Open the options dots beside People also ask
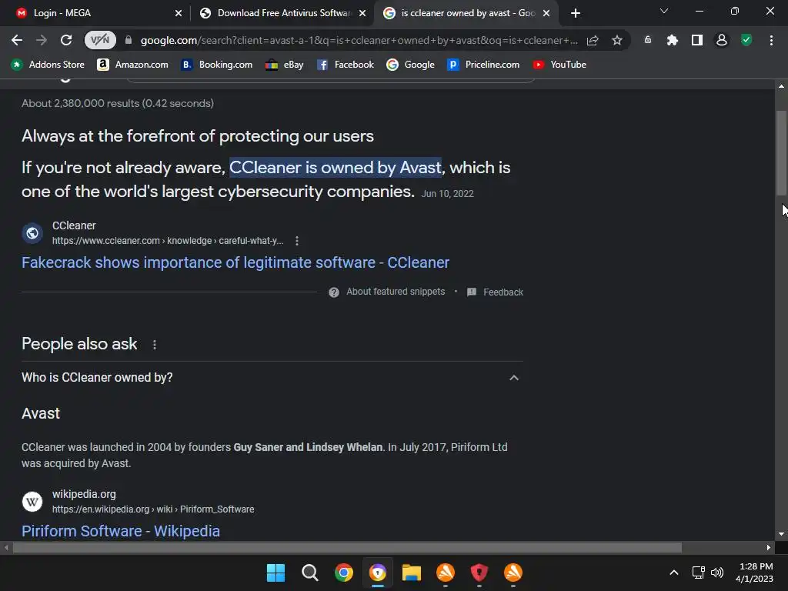Image resolution: width=788 pixels, height=591 pixels. point(154,345)
